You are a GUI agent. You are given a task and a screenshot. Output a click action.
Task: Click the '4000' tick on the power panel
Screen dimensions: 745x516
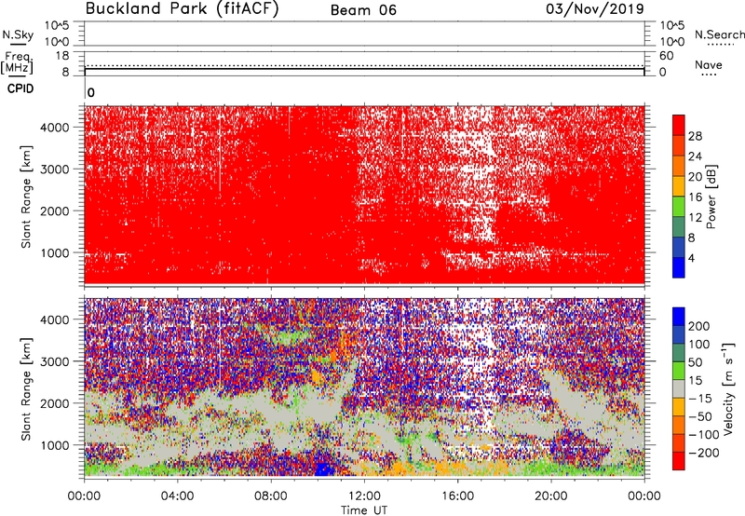55,128
